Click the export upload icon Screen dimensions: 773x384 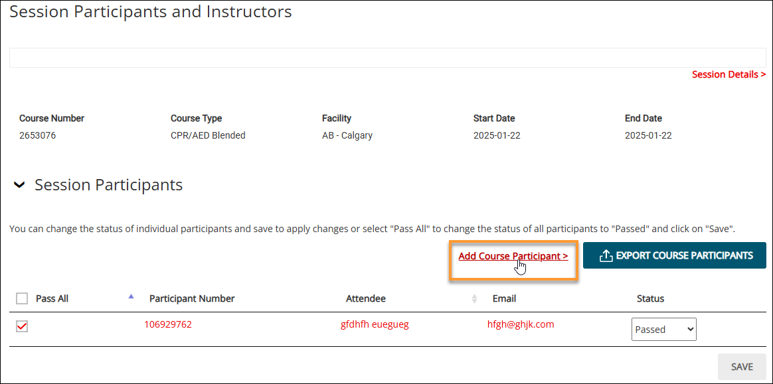[606, 255]
